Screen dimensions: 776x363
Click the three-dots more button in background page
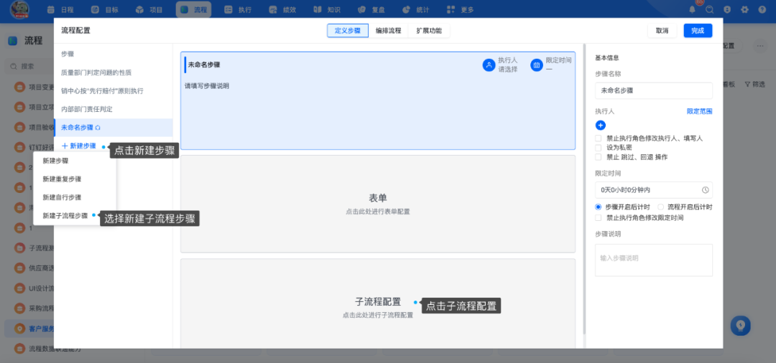[x=759, y=45]
